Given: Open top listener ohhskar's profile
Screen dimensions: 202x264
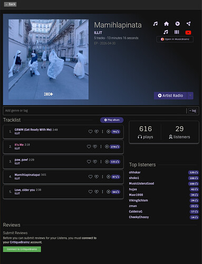Looking at the screenshot, I should pyautogui.click(x=134, y=172).
